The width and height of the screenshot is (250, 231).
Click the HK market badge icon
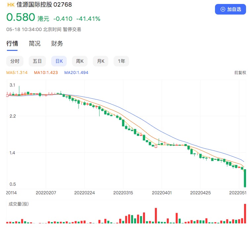[x=11, y=5]
